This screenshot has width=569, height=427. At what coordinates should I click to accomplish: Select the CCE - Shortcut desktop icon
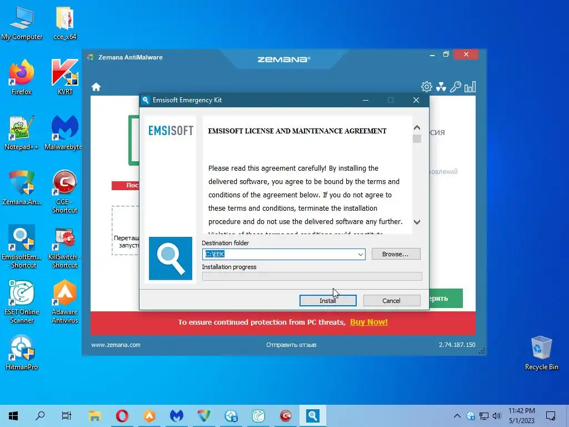pos(64,192)
